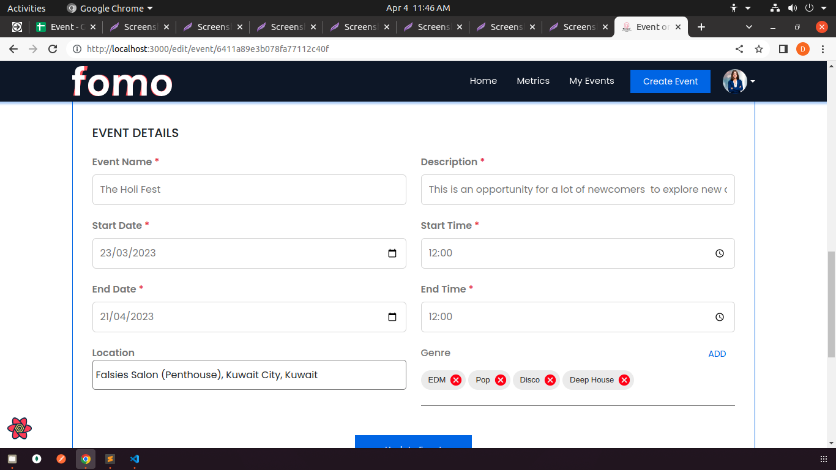Delete the Disco genre chip
Screen dimensions: 836x470
click(x=550, y=380)
